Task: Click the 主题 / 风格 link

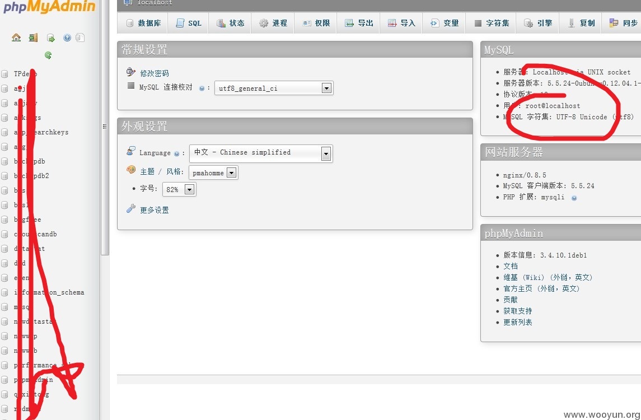Action: point(162,172)
